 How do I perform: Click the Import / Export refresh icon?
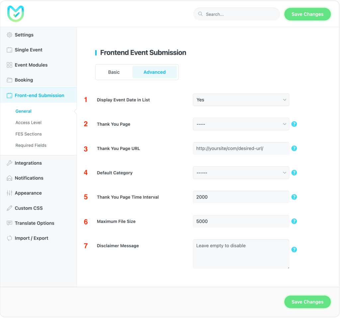pos(9,238)
